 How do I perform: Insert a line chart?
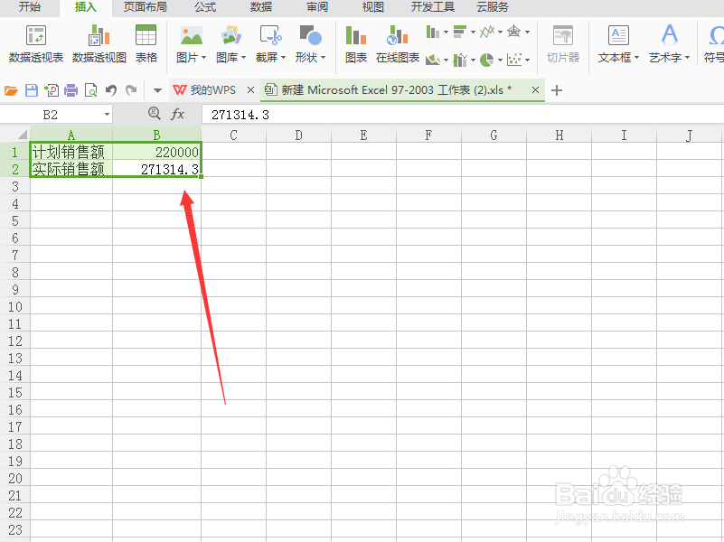(x=487, y=32)
